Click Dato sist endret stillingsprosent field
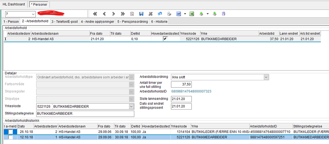329x144 pixels. [x=181, y=106]
